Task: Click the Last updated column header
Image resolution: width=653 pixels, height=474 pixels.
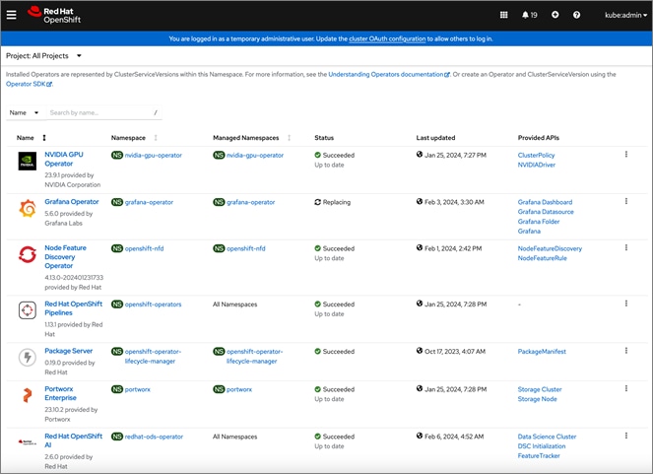Action: [435, 138]
